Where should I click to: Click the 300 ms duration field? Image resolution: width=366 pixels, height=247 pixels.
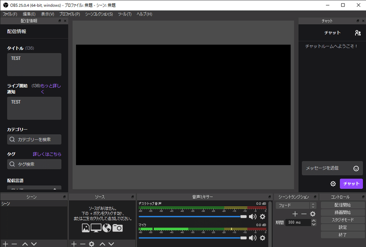click(x=298, y=222)
